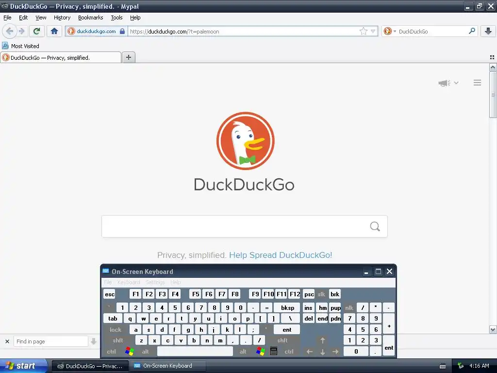Click the find next down arrow
This screenshot has height=373, width=497.
(x=94, y=341)
